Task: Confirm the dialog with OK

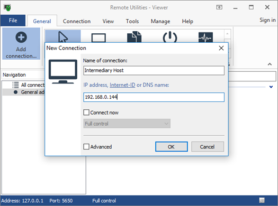Action: click(x=172, y=147)
